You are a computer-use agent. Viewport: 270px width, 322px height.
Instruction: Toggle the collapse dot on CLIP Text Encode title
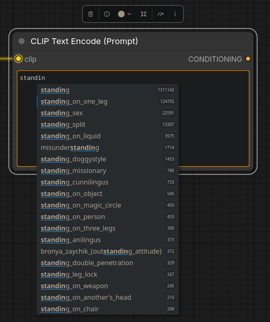pyautogui.click(x=21, y=41)
